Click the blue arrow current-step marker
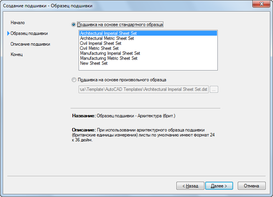Image resolution: width=273 pixels, height=197 pixels. (x=8, y=33)
